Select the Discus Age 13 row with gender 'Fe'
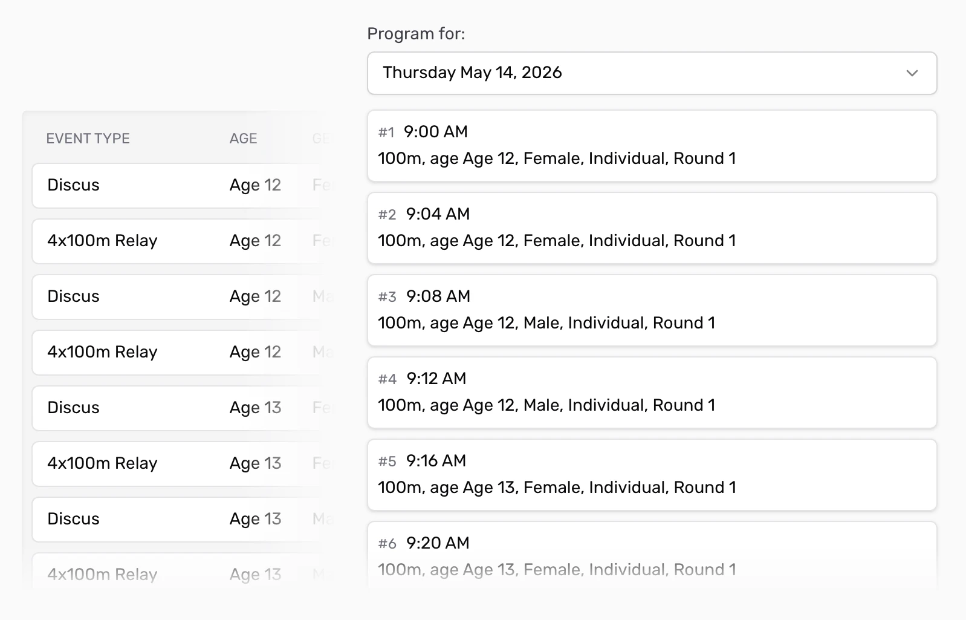This screenshot has height=620, width=966. pyautogui.click(x=183, y=408)
